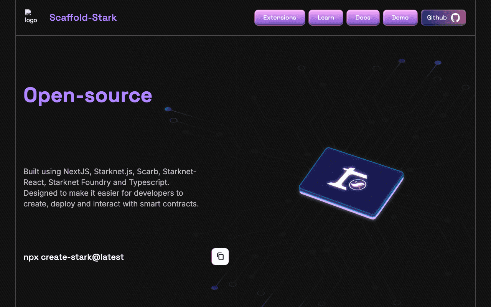Click the GitHub octocat icon
The height and width of the screenshot is (307, 491).
click(x=455, y=18)
